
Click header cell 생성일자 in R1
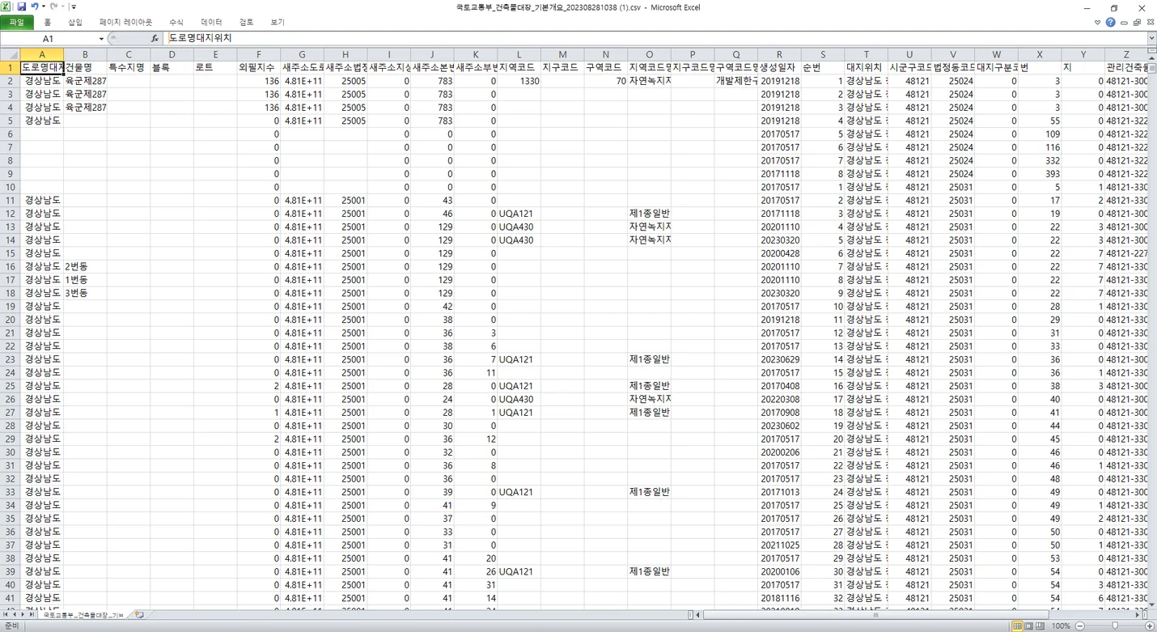[779, 67]
